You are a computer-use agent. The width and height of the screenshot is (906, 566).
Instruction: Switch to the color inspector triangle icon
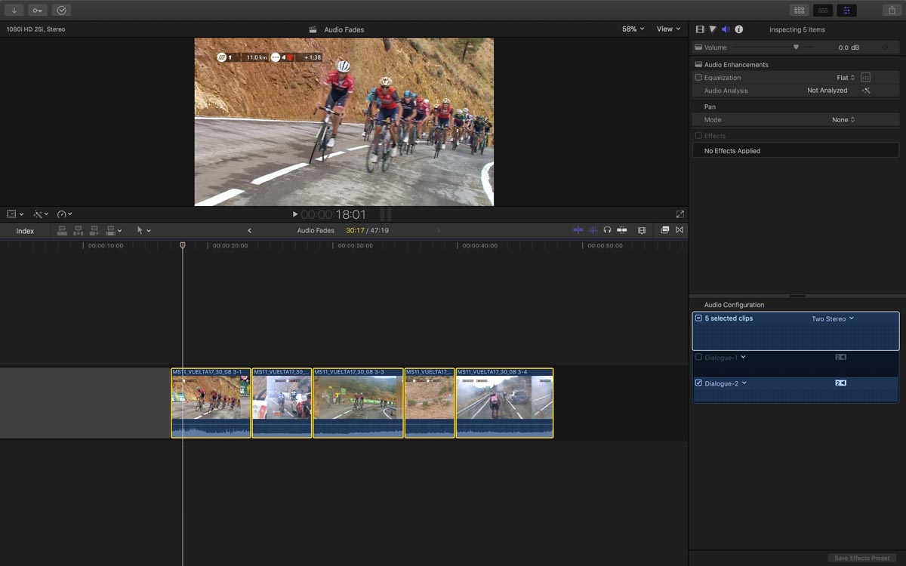coord(713,29)
